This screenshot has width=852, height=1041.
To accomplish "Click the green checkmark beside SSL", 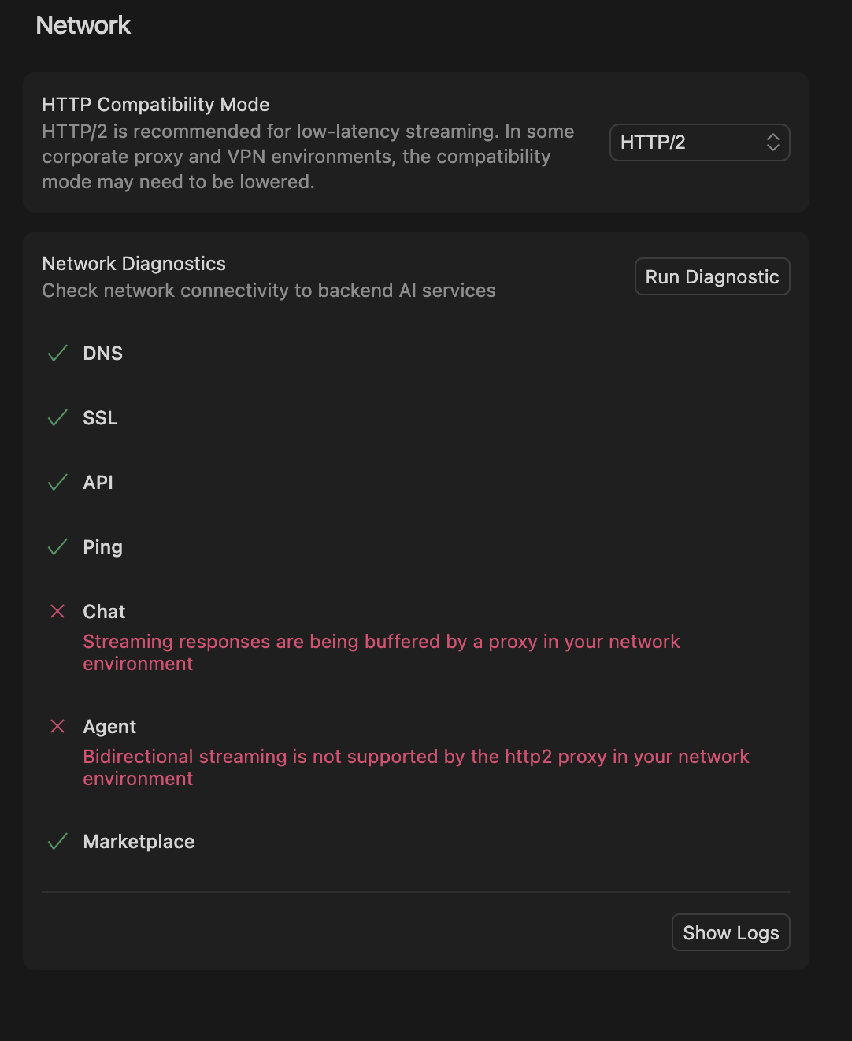I will [57, 418].
